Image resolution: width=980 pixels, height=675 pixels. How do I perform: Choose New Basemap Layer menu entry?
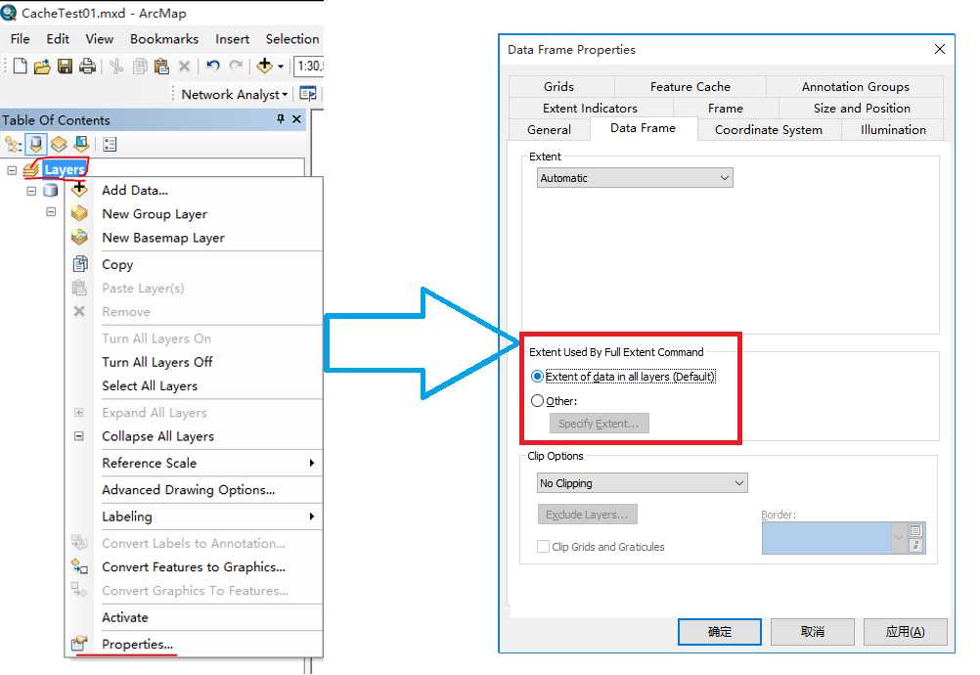[x=194, y=238]
